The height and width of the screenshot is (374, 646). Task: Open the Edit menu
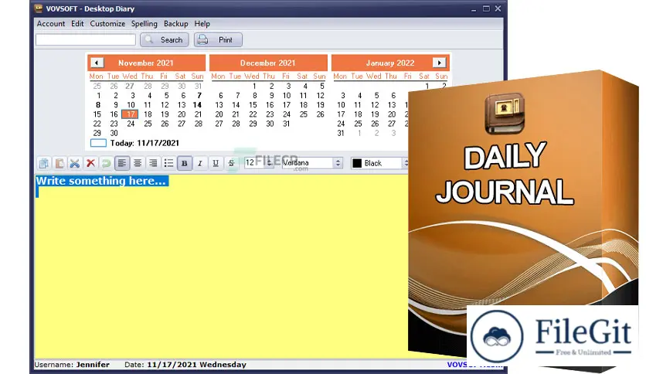(77, 23)
